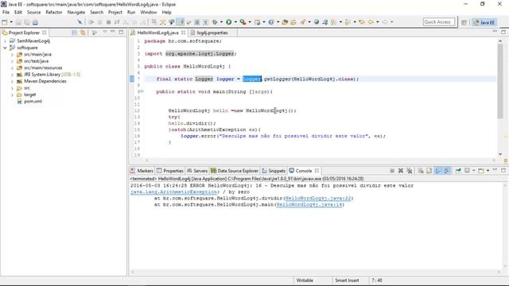Switch to the Servers tab
The width and height of the screenshot is (509, 286).
coord(197,171)
